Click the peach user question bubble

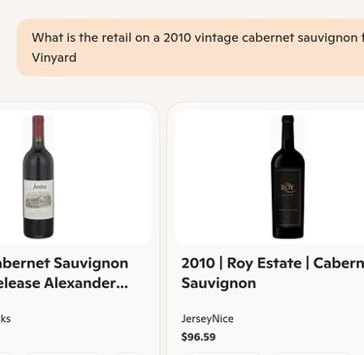click(191, 48)
